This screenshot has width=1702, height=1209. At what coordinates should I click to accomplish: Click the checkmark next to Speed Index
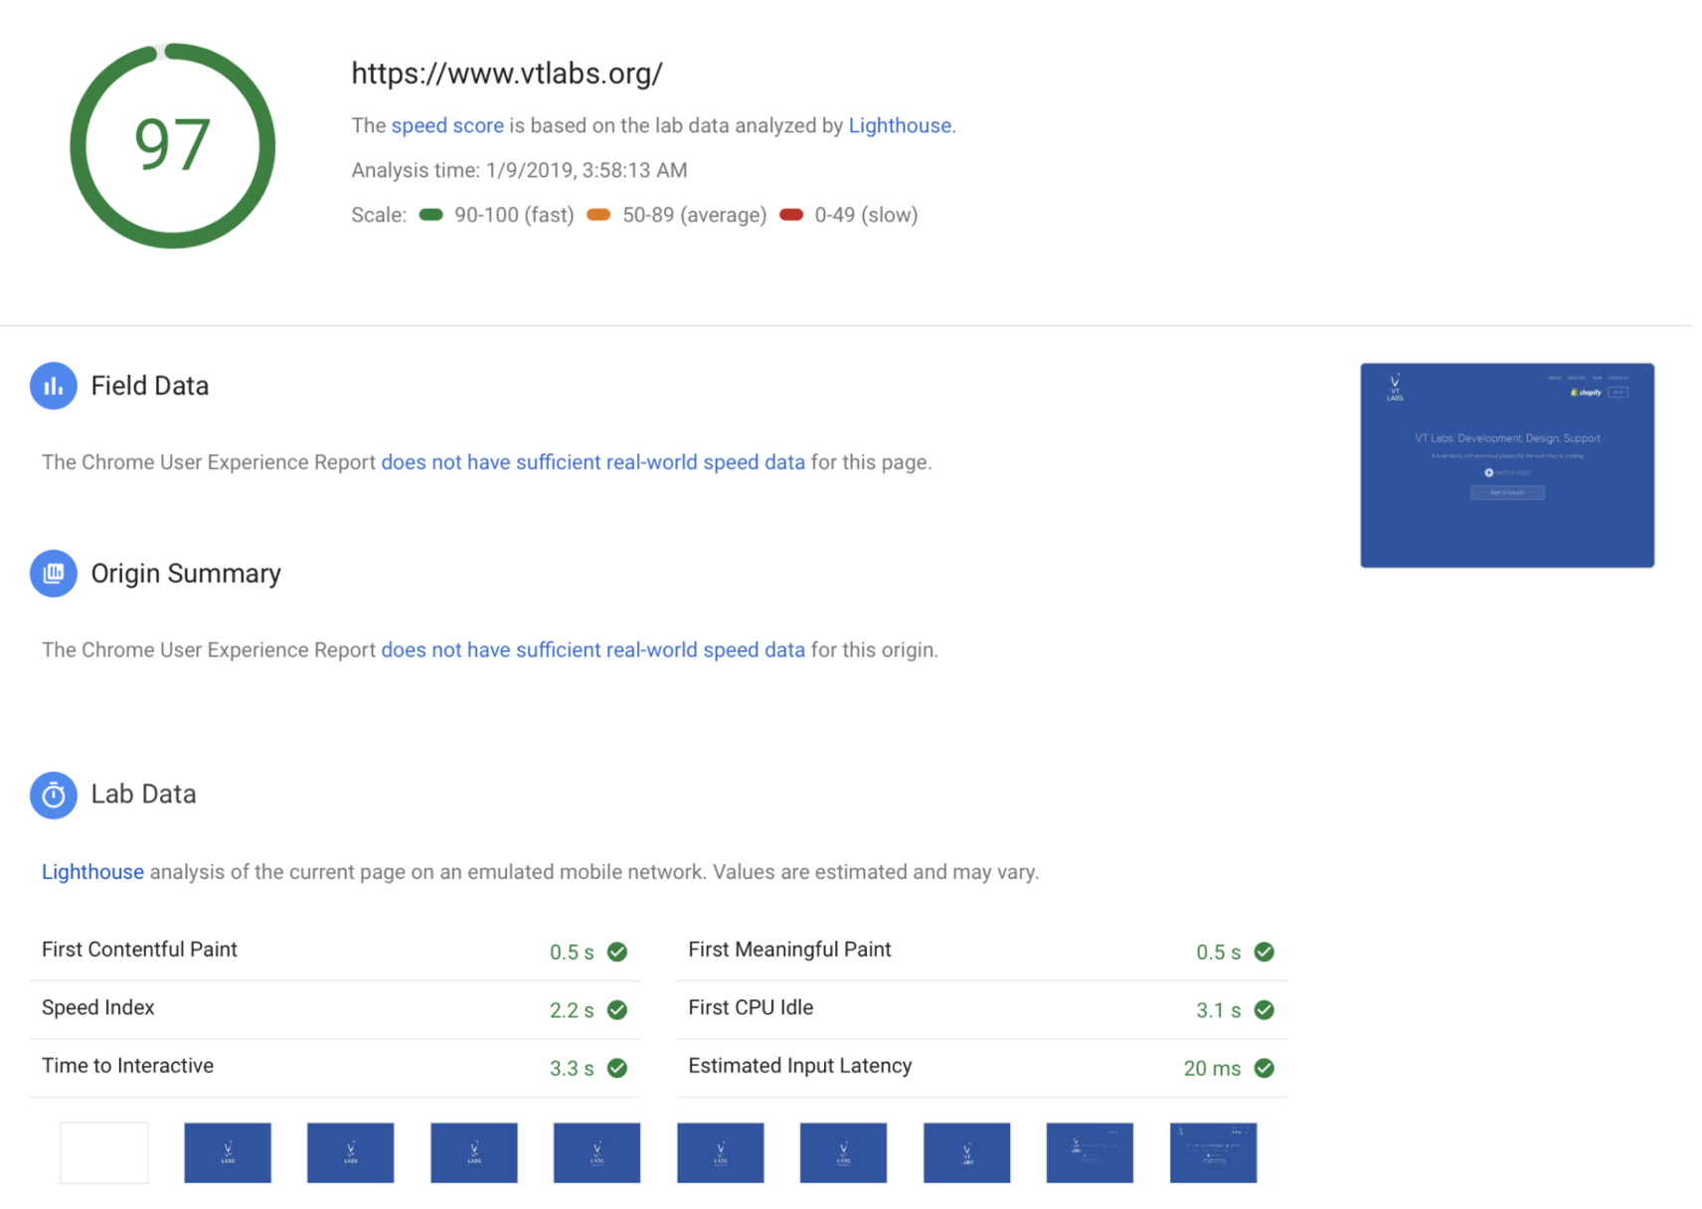[x=617, y=1009]
